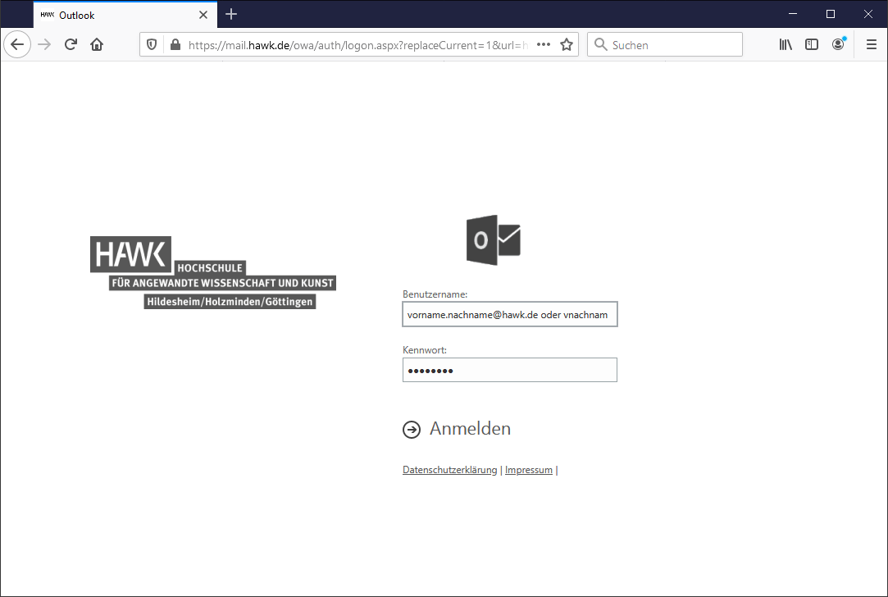
Task: Click the Kennwort password field
Action: click(509, 371)
